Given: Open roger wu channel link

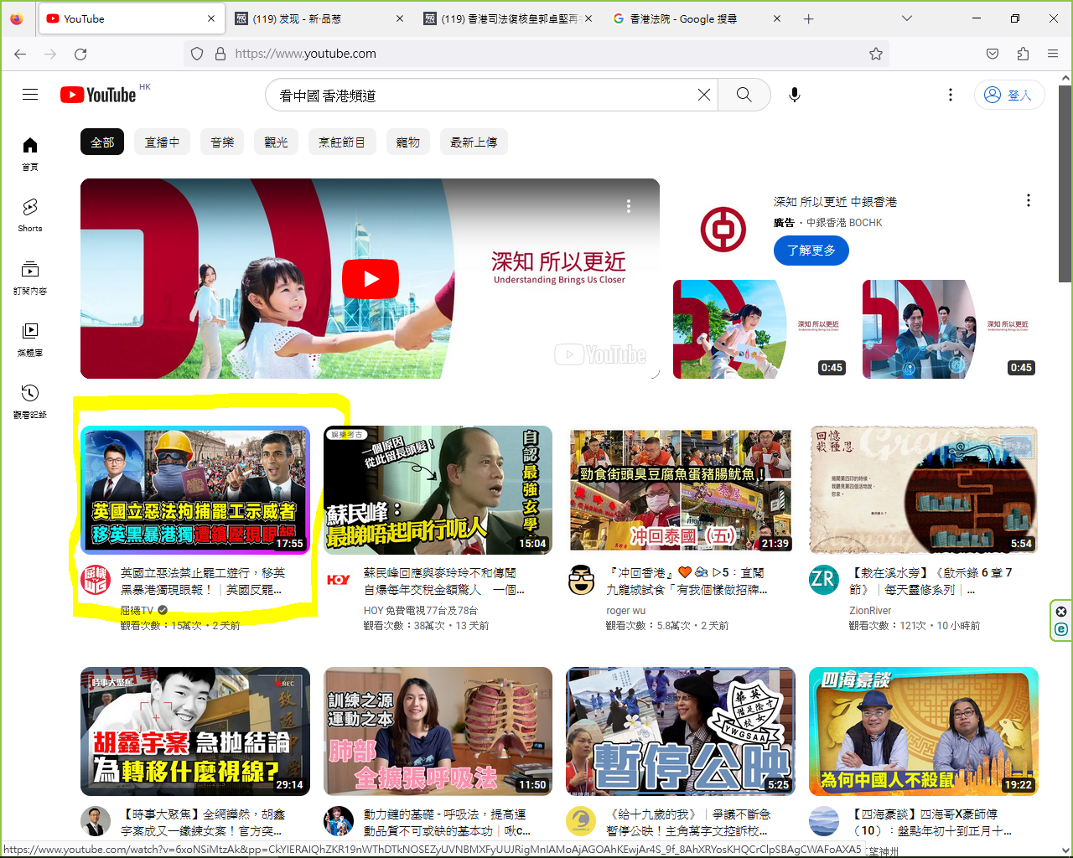Looking at the screenshot, I should tap(626, 611).
